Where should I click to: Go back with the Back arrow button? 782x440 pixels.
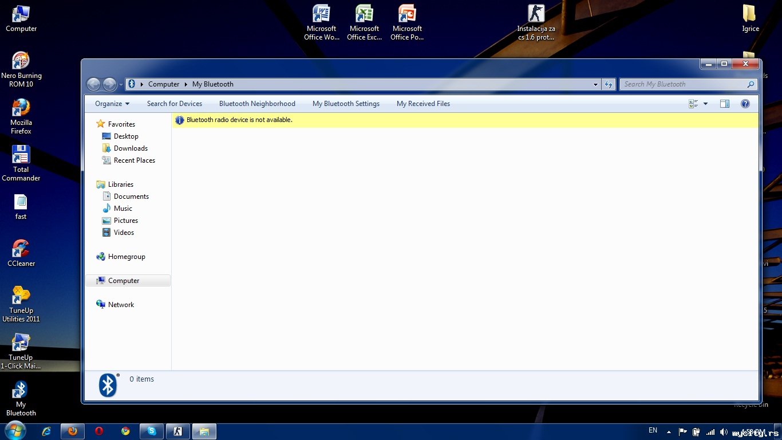(93, 84)
